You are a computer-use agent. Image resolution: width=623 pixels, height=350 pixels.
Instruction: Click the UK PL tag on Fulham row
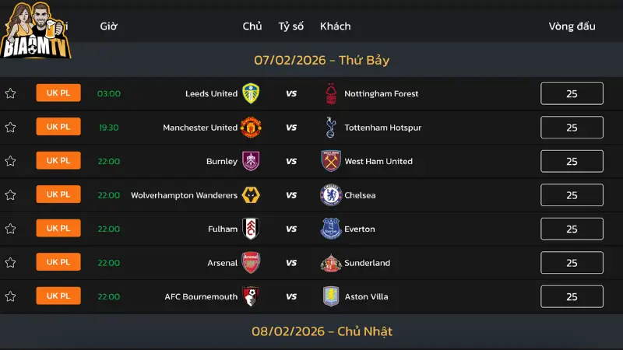click(58, 229)
